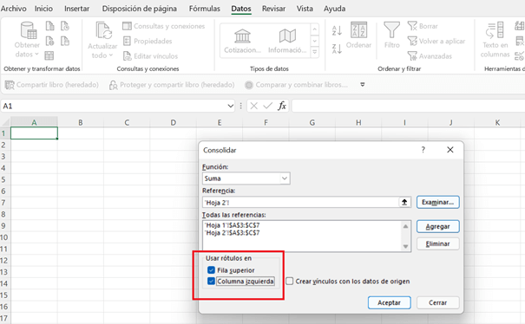525x324 pixels.
Task: Click the formula bar cancel X
Action: [253, 106]
